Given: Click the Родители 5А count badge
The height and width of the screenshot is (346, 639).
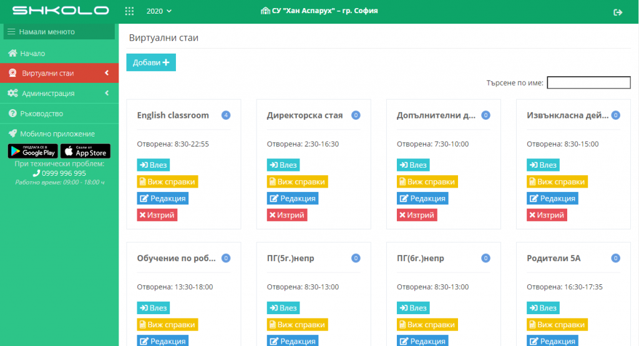Looking at the screenshot, I should (615, 258).
